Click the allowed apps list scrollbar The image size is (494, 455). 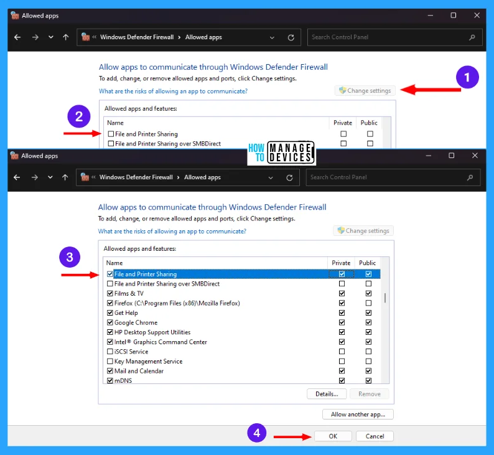click(x=385, y=298)
